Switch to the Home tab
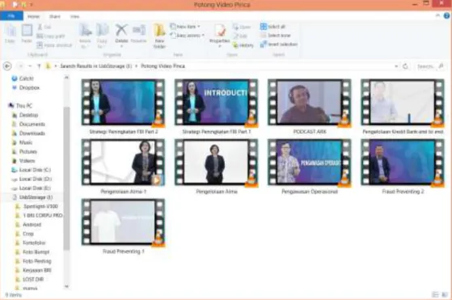Screen dimensions: 452x300 (x=34, y=16)
